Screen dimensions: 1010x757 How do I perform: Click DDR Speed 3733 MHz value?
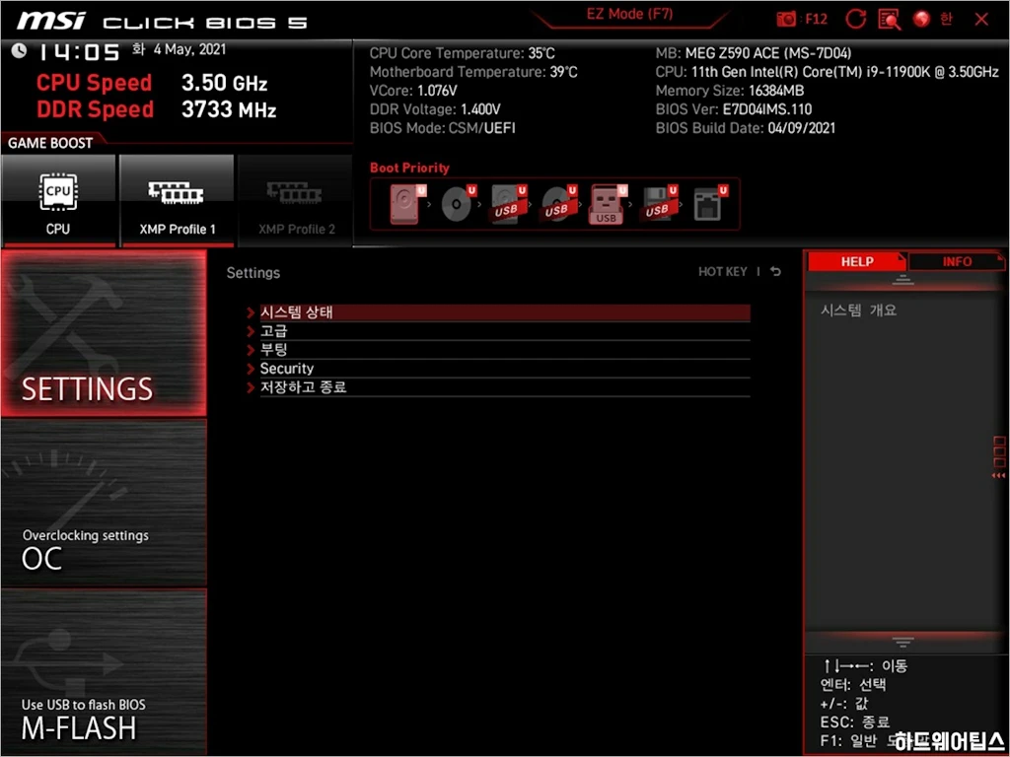point(229,109)
